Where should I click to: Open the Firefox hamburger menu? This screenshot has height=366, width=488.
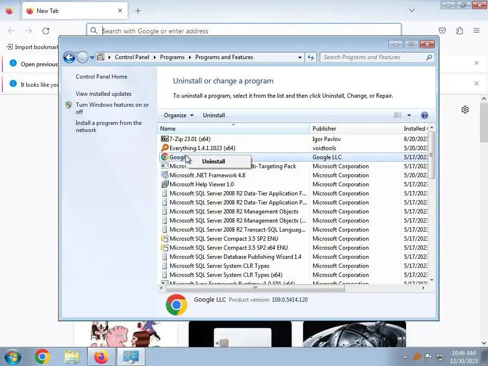tap(477, 30)
